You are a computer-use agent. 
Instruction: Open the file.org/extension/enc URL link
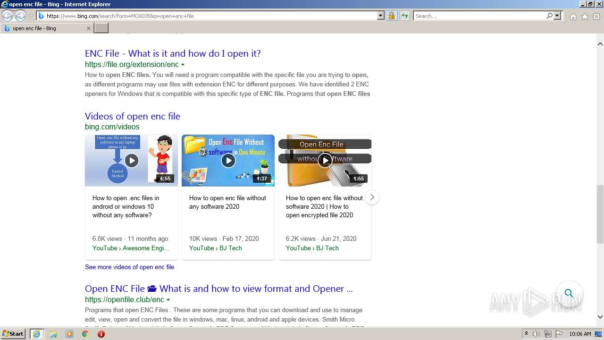pyautogui.click(x=132, y=65)
